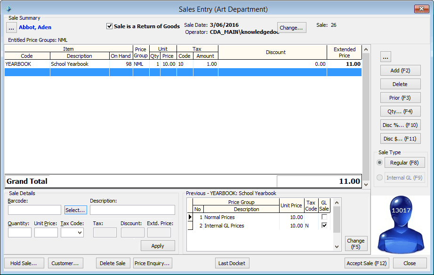Click the On Hand column header
The image size is (434, 275).
pos(121,56)
